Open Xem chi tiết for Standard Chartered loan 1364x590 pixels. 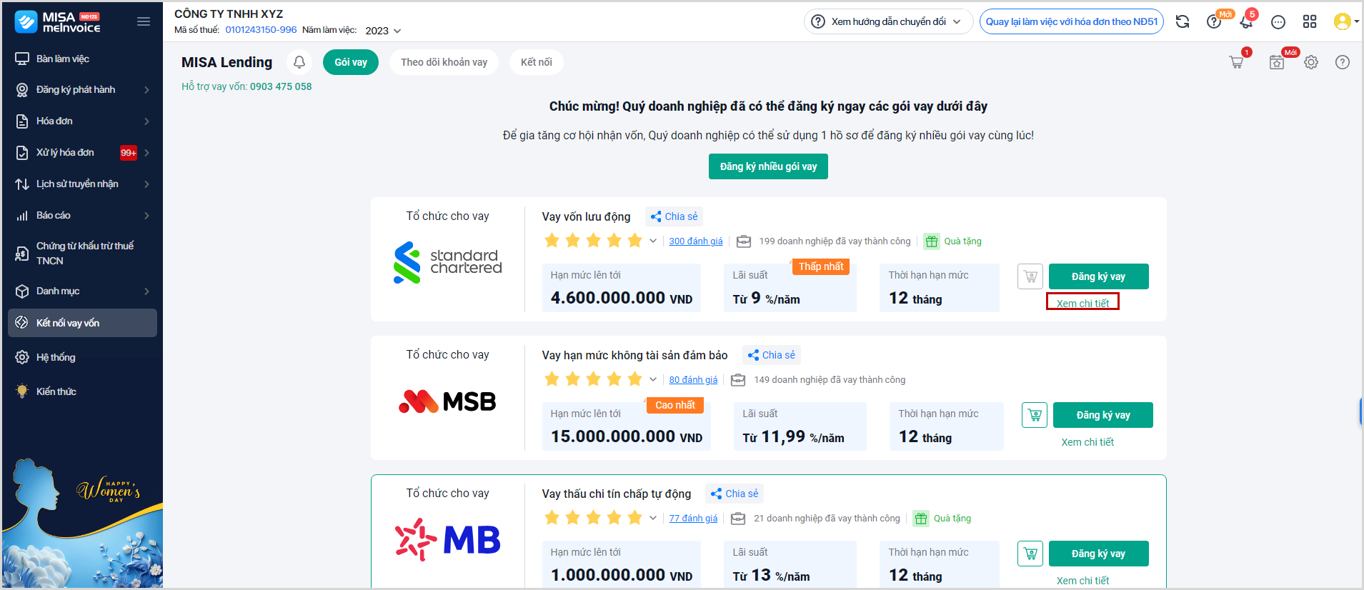[x=1082, y=303]
